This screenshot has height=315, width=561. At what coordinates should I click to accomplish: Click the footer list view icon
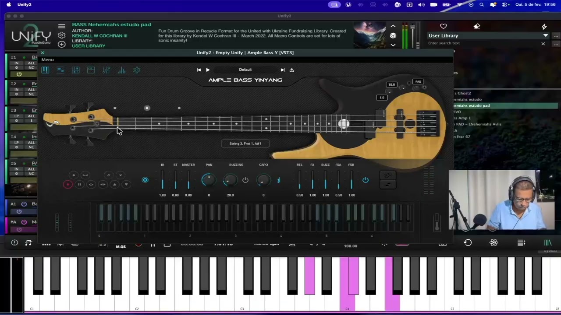(x=521, y=242)
